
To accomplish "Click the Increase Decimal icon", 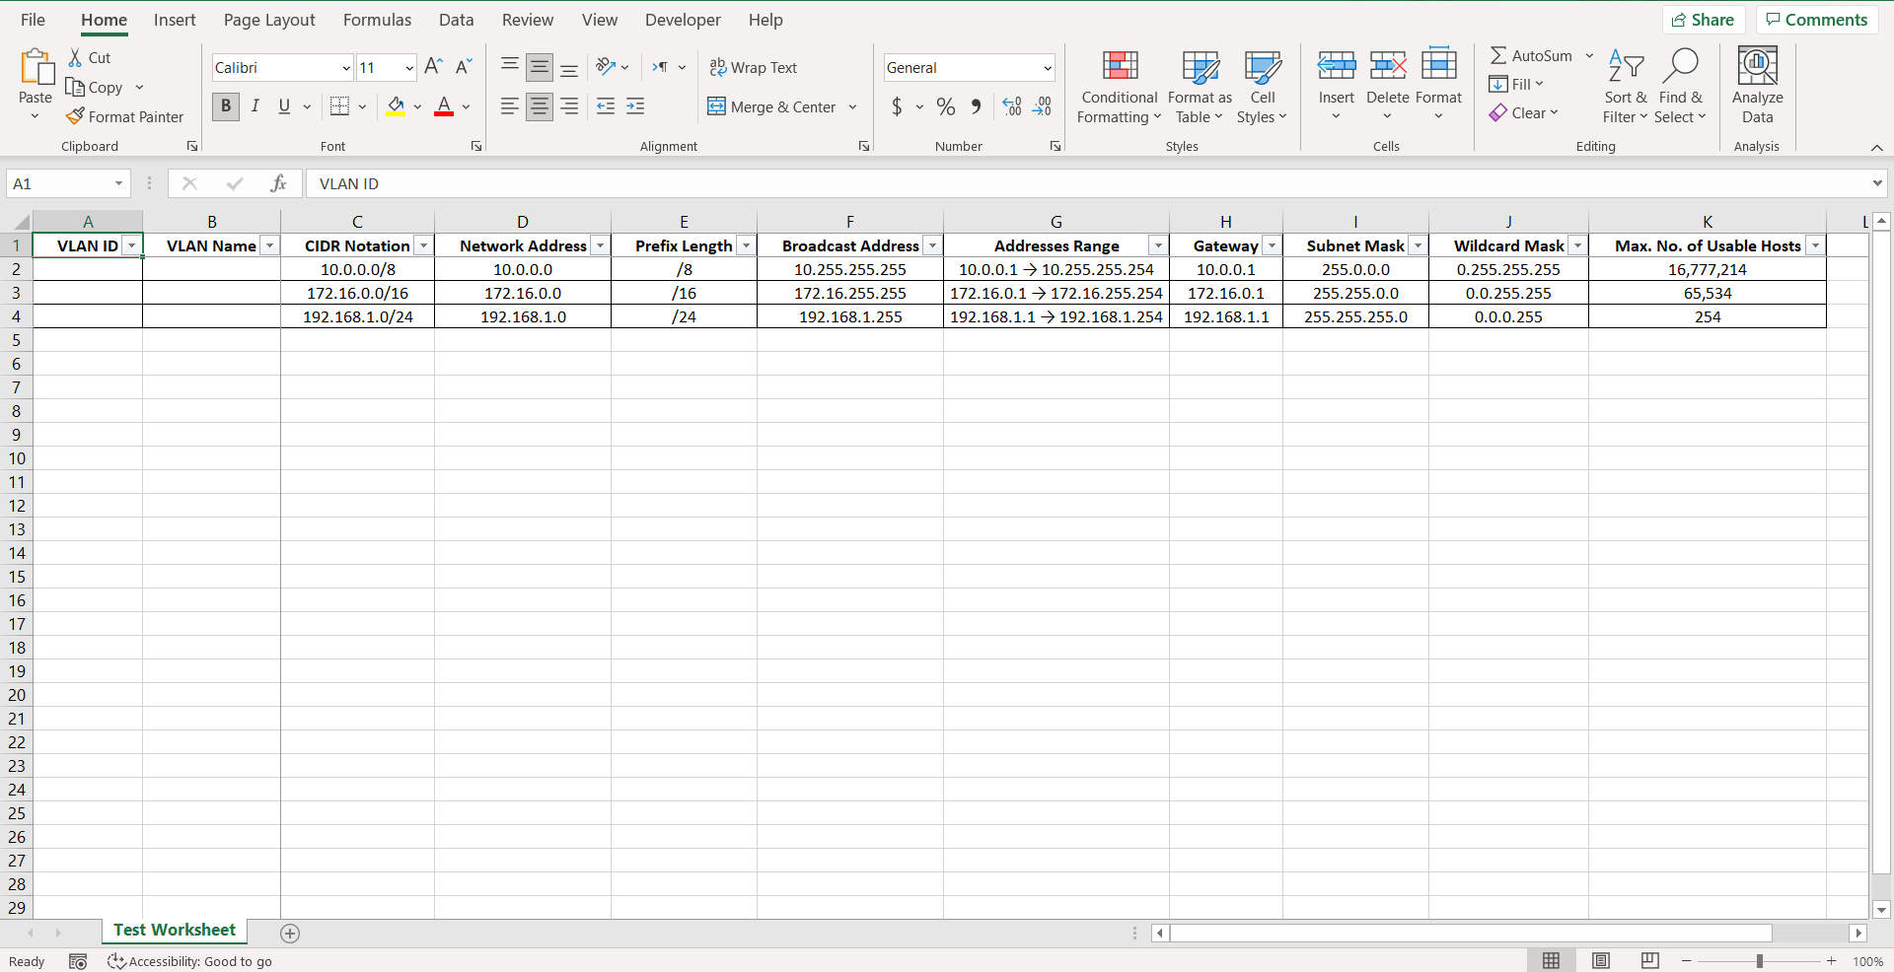I will (x=1012, y=106).
